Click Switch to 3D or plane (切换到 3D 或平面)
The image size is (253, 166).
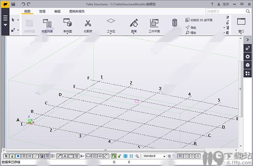click(199, 20)
